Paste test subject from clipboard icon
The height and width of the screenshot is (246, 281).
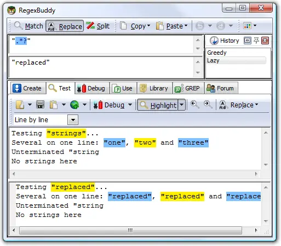pyautogui.click(x=54, y=105)
